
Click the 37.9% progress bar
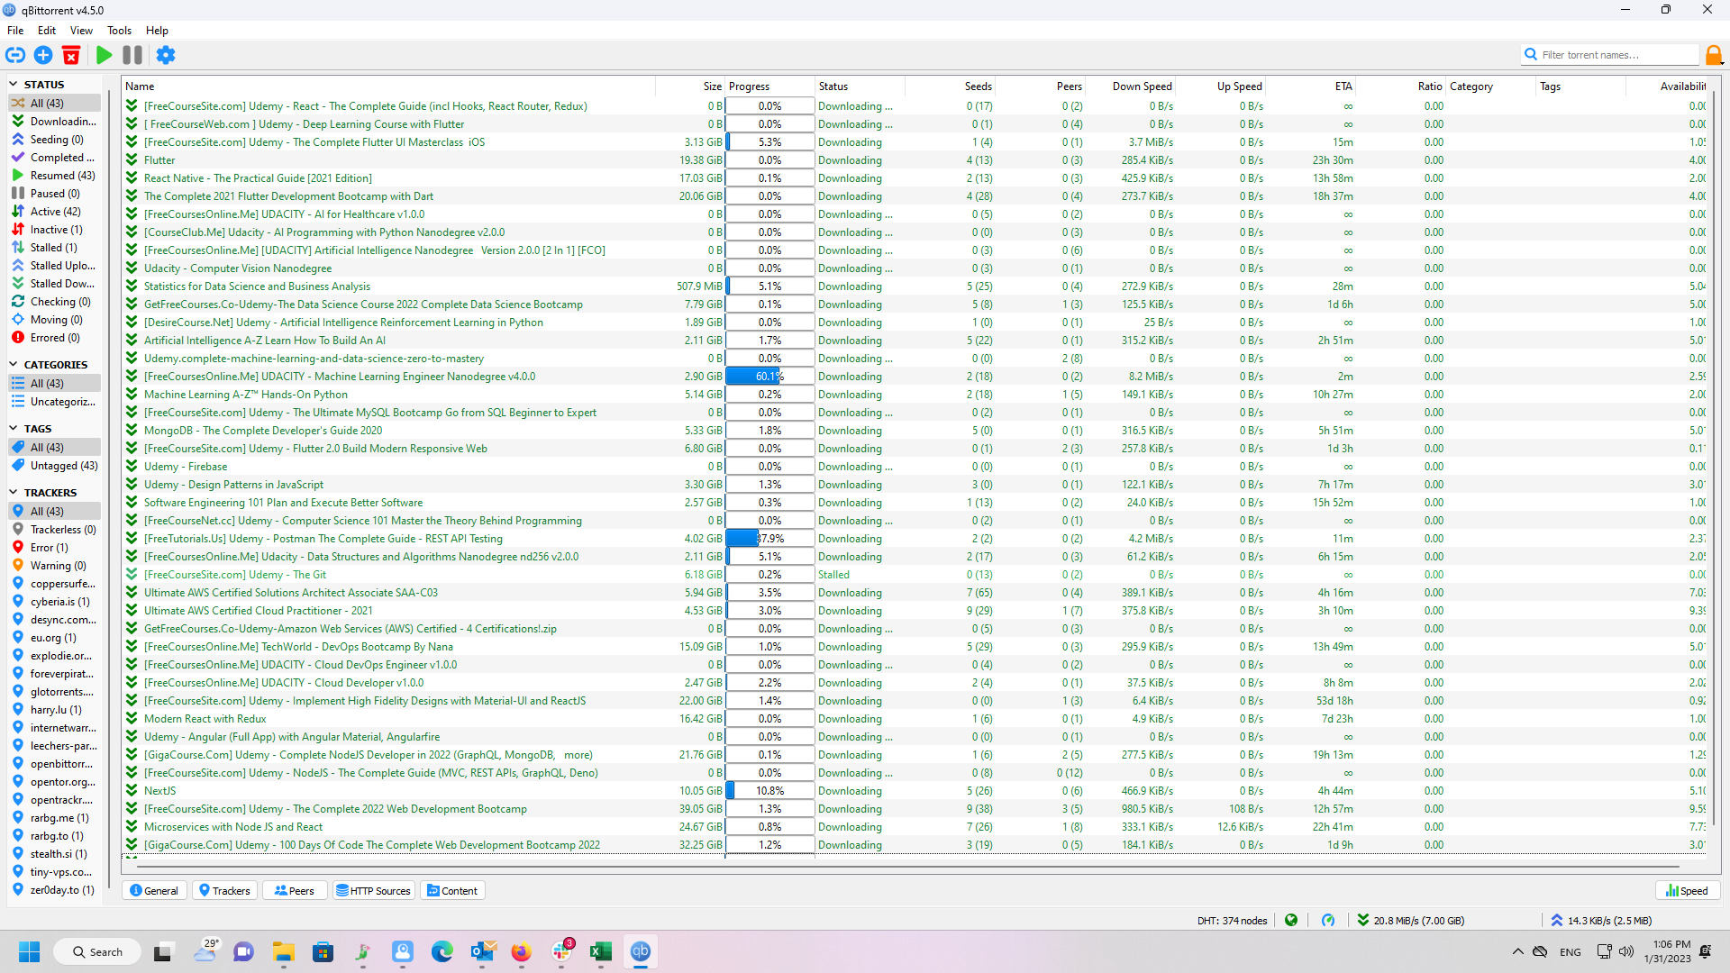(x=770, y=539)
